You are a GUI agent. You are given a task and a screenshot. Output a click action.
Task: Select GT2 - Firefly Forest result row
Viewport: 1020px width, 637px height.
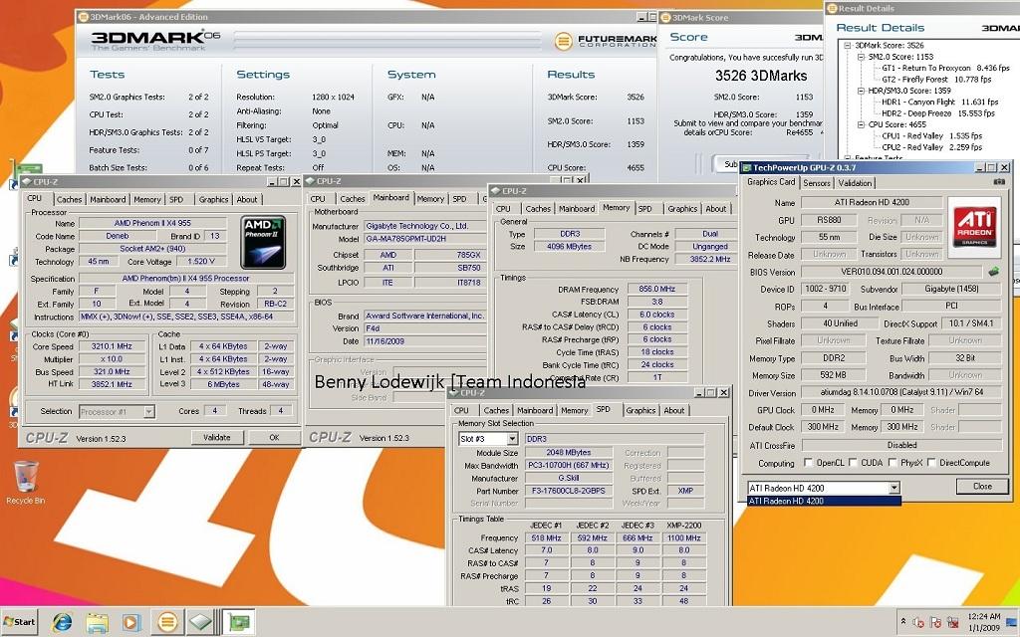pos(936,80)
